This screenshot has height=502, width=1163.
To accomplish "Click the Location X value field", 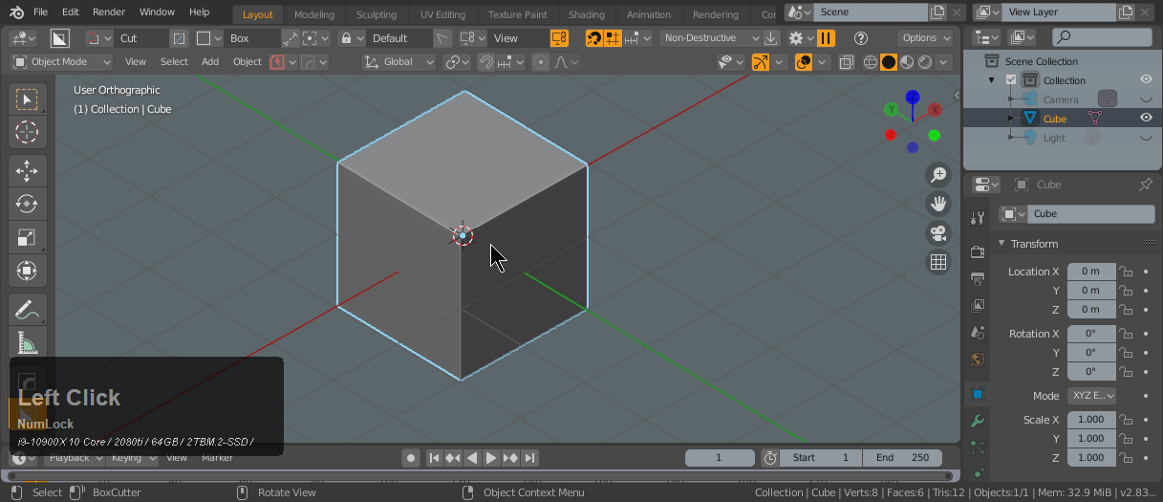I will (1090, 272).
